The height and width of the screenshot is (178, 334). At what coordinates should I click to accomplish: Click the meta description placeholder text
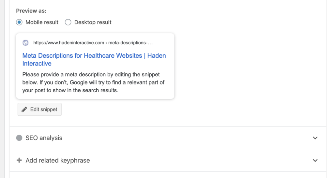pos(93,82)
